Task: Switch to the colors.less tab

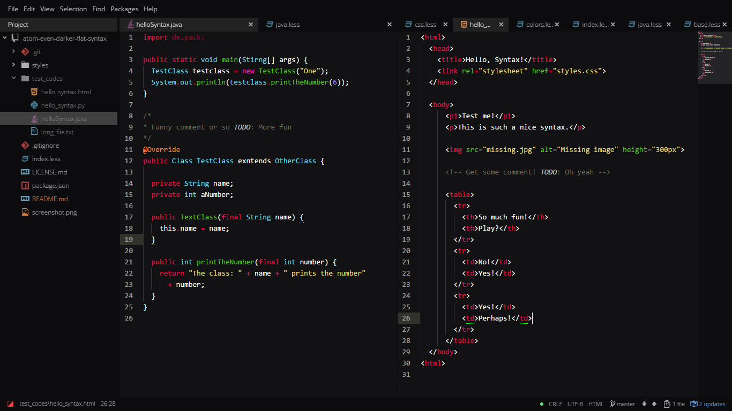Action: click(x=536, y=24)
